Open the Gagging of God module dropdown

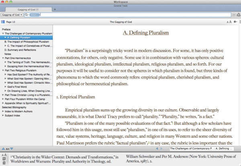[12, 15]
